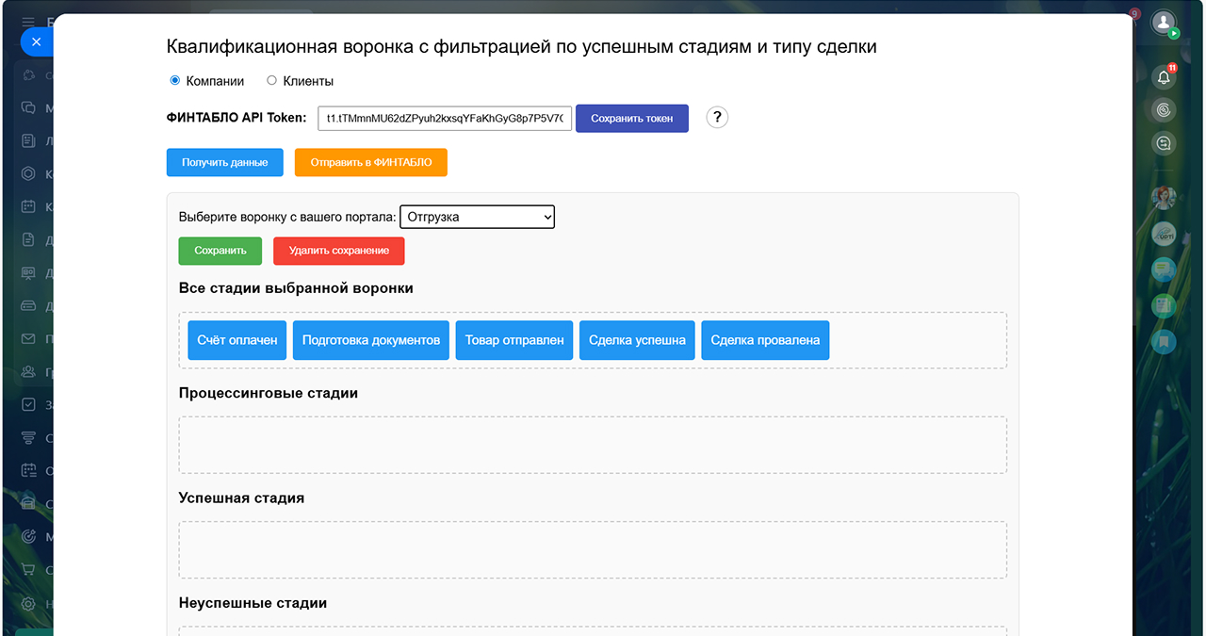Click the user profile avatar icon
Screen dimensions: 1206x636
[x=1164, y=22]
